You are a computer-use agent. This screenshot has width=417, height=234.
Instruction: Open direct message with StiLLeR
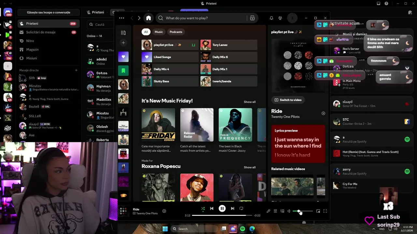coord(49,116)
